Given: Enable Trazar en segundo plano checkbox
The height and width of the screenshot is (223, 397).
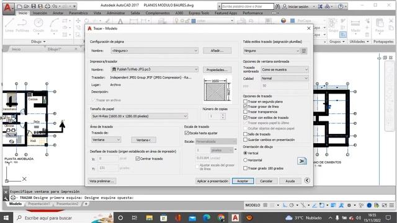Looking at the screenshot, I should tap(245, 102).
